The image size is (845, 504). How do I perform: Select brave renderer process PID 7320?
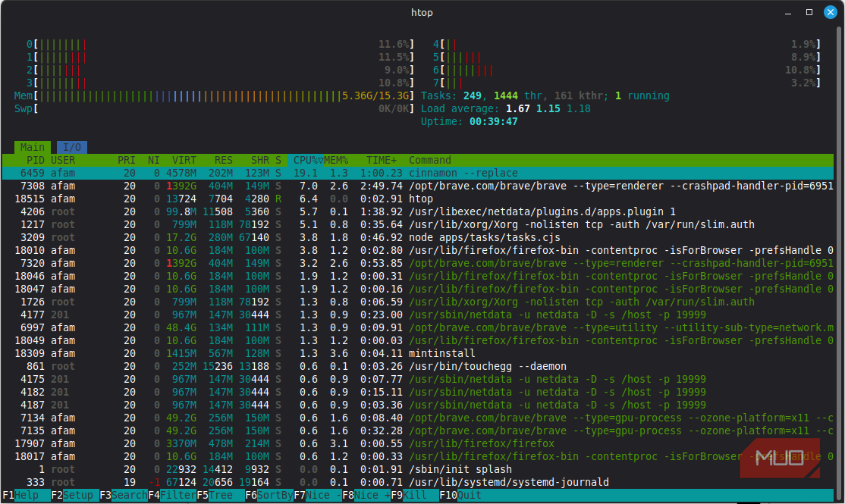(418, 263)
